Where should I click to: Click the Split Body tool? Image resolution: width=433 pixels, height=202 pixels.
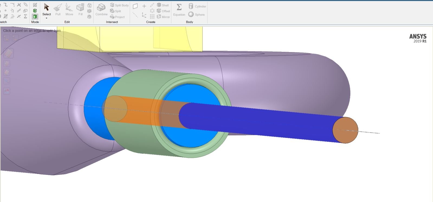[x=119, y=5]
